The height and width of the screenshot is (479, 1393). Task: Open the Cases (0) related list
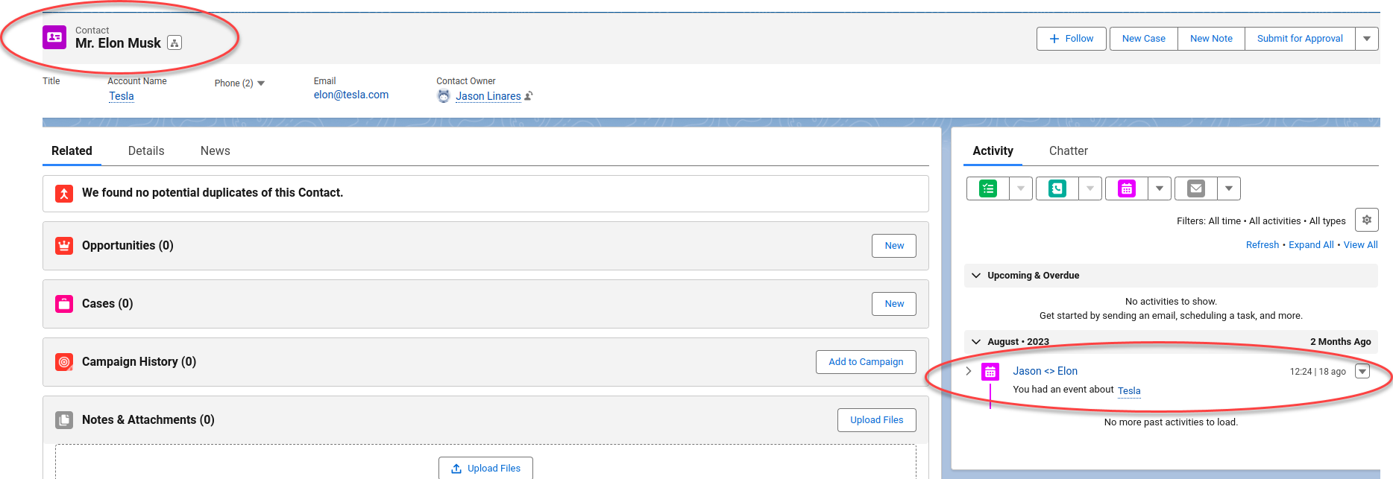click(x=107, y=304)
